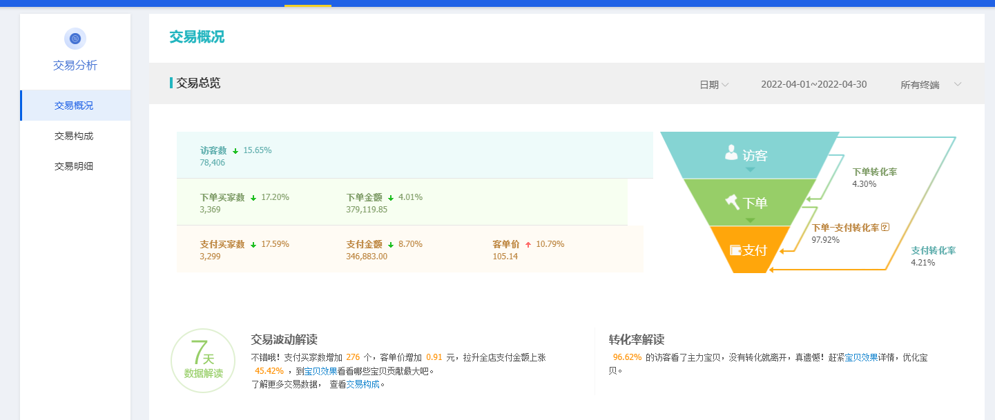Switch to 交易构成 in the sidebar
Image resolution: width=995 pixels, height=420 pixels.
(x=74, y=136)
